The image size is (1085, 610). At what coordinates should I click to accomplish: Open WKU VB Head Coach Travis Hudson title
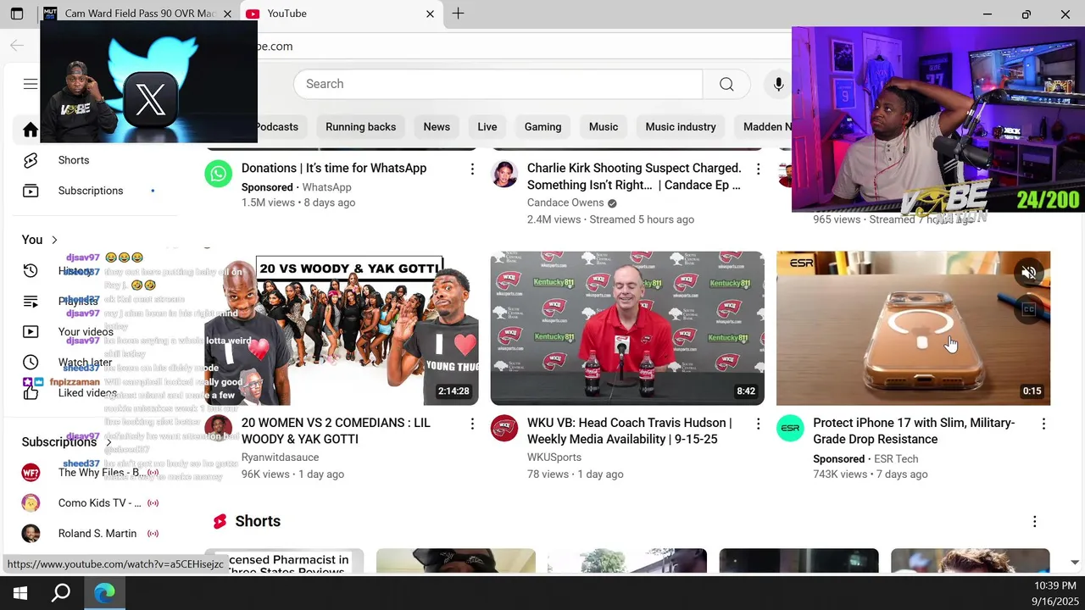pyautogui.click(x=629, y=430)
